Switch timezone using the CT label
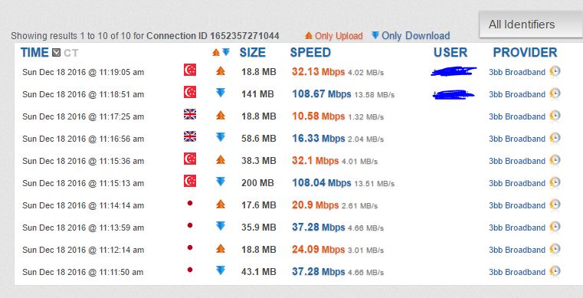583x298 pixels. click(71, 53)
